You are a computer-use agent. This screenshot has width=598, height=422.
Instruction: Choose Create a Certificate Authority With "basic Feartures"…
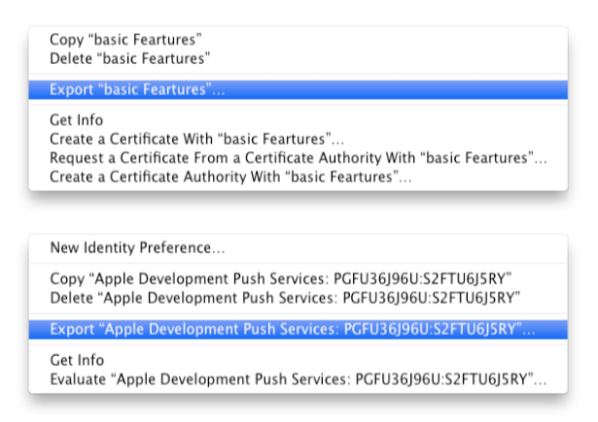tap(298, 177)
